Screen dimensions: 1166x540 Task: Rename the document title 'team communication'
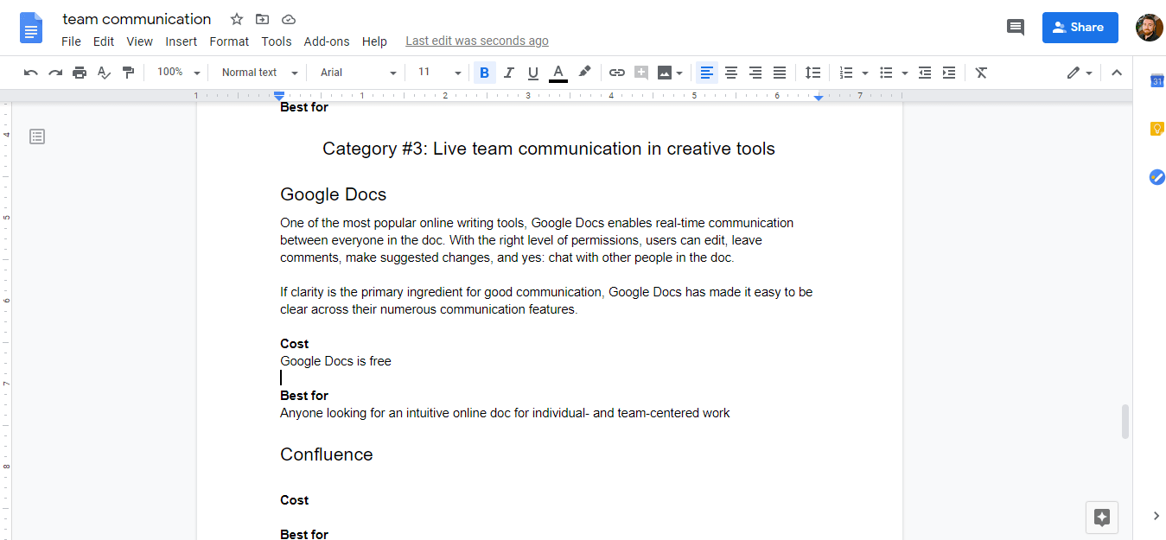[137, 19]
